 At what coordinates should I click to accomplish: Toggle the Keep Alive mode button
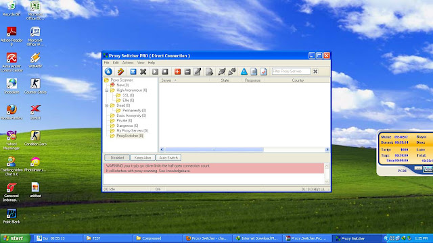[143, 157]
